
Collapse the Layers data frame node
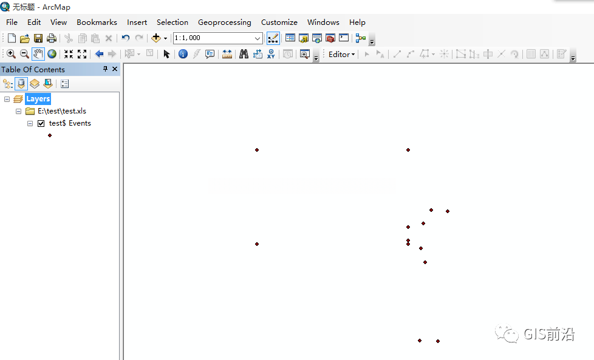pyautogui.click(x=7, y=99)
